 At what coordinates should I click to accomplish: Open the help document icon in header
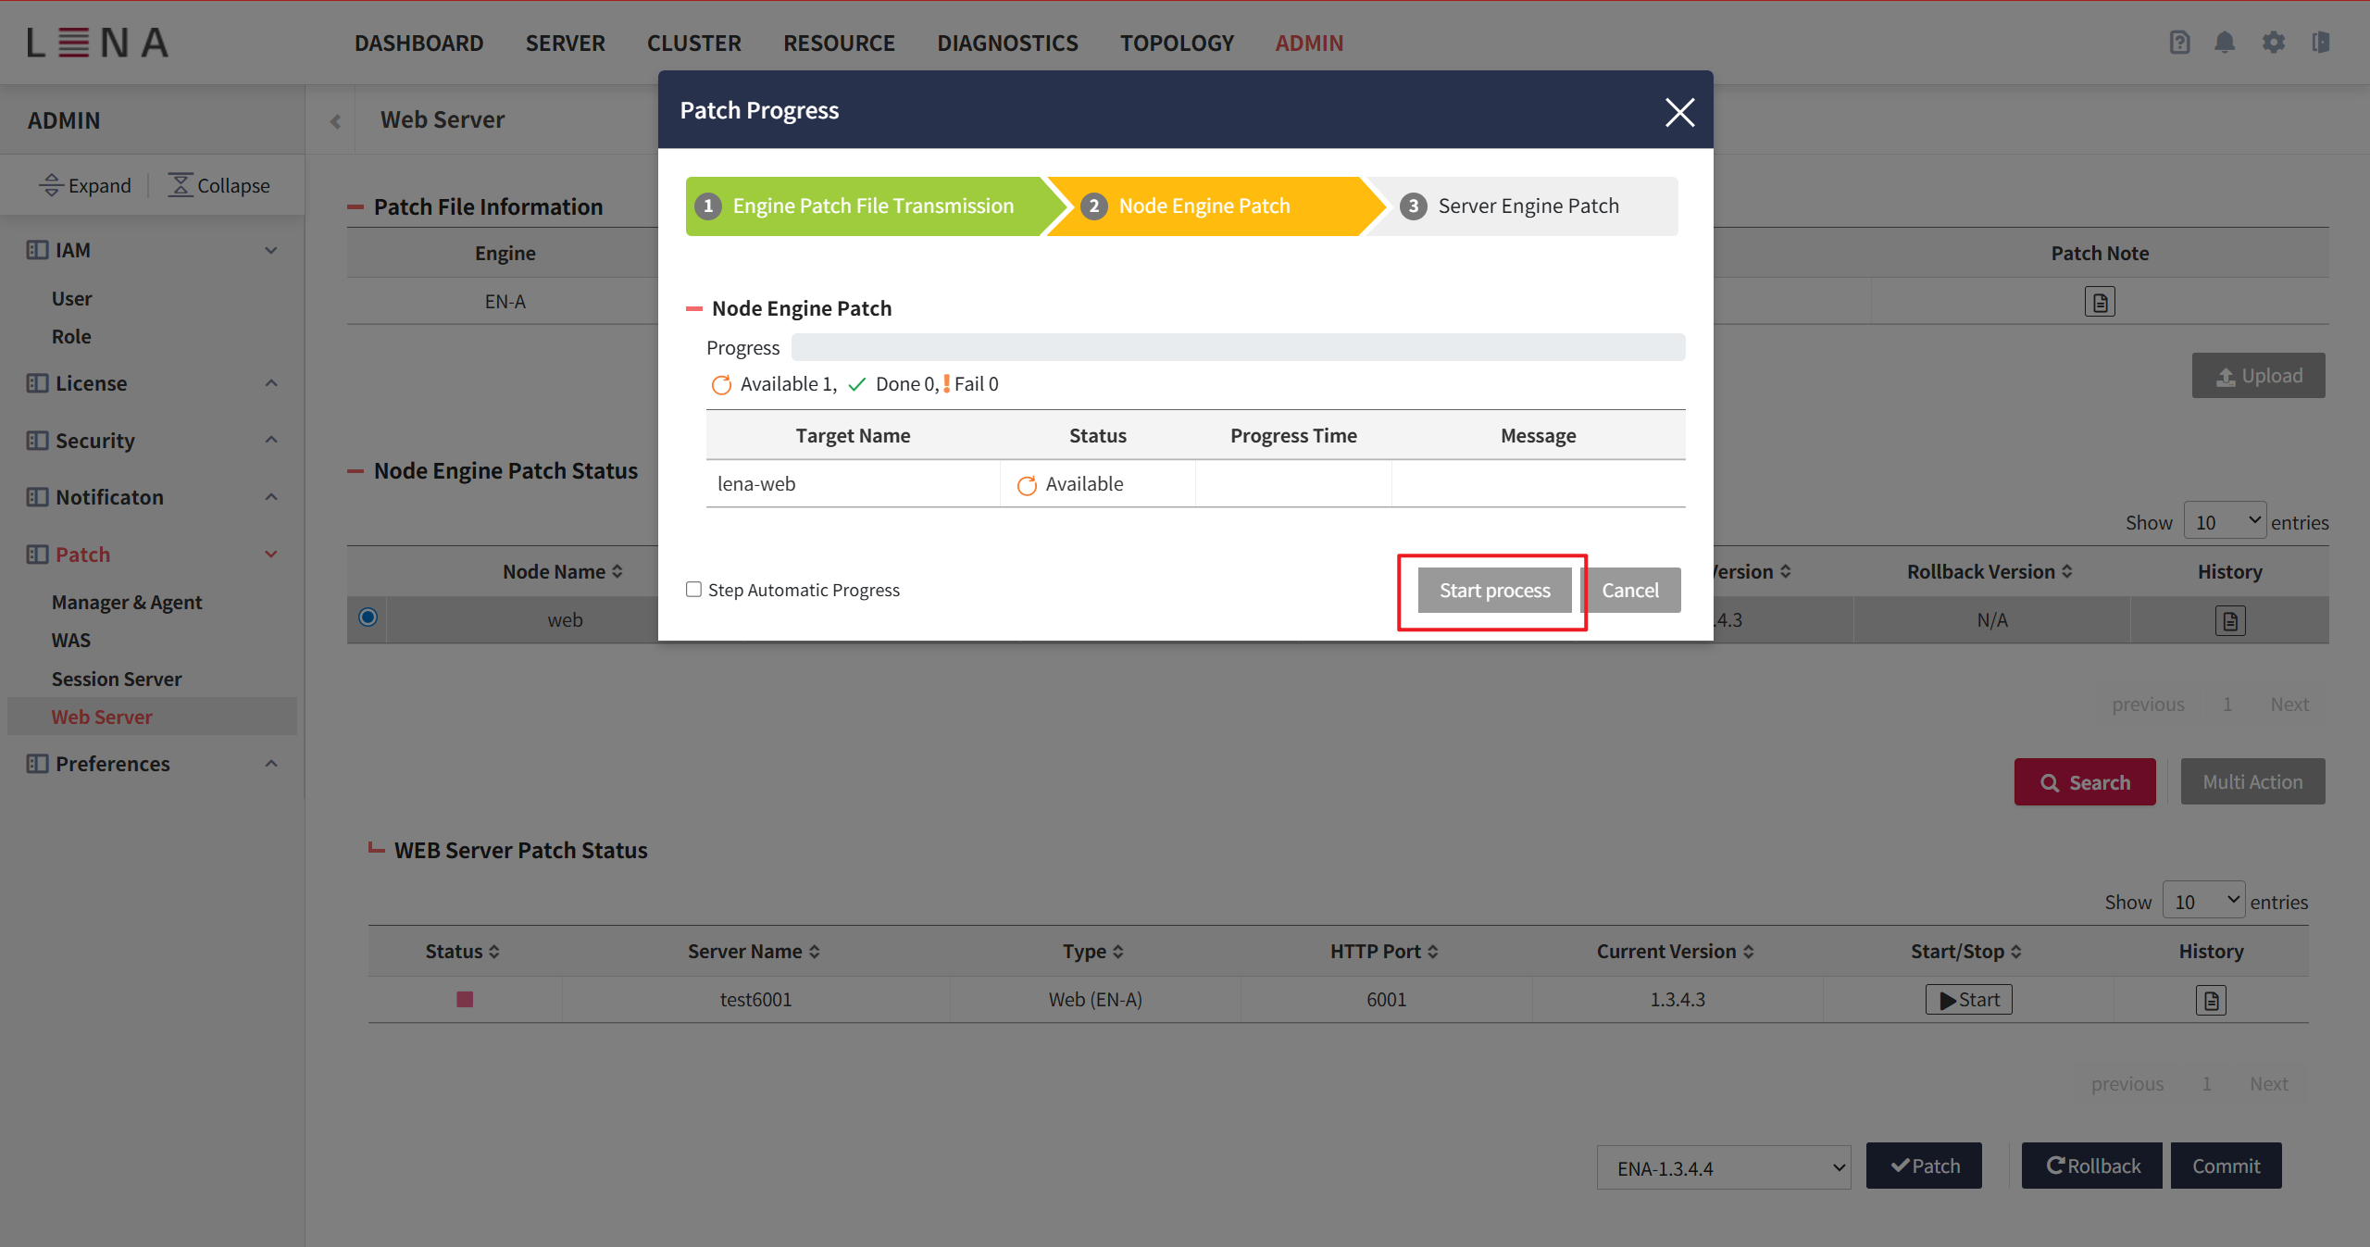click(x=2179, y=43)
